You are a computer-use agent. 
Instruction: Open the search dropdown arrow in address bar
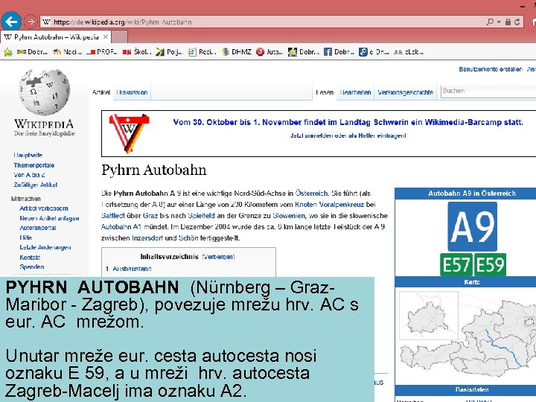click(499, 22)
